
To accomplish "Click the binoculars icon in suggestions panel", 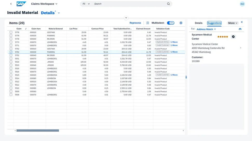I will [240, 29].
